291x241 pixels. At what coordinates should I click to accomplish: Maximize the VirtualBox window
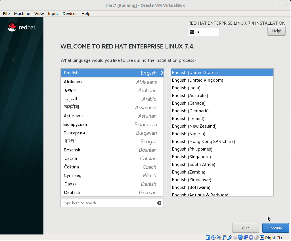coord(276,5)
